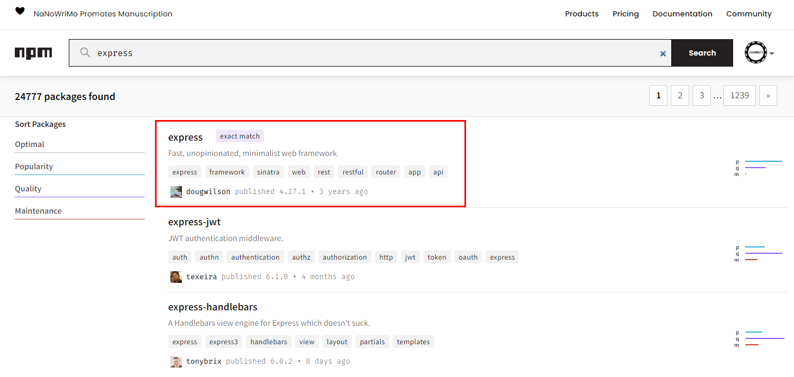Viewport: 794px width, 377px height.
Task: Click 'JWT authentication middleware.' description
Action: pyautogui.click(x=226, y=238)
